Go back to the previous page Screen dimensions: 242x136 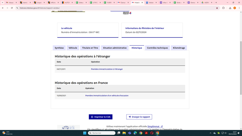click(x=3, y=8)
